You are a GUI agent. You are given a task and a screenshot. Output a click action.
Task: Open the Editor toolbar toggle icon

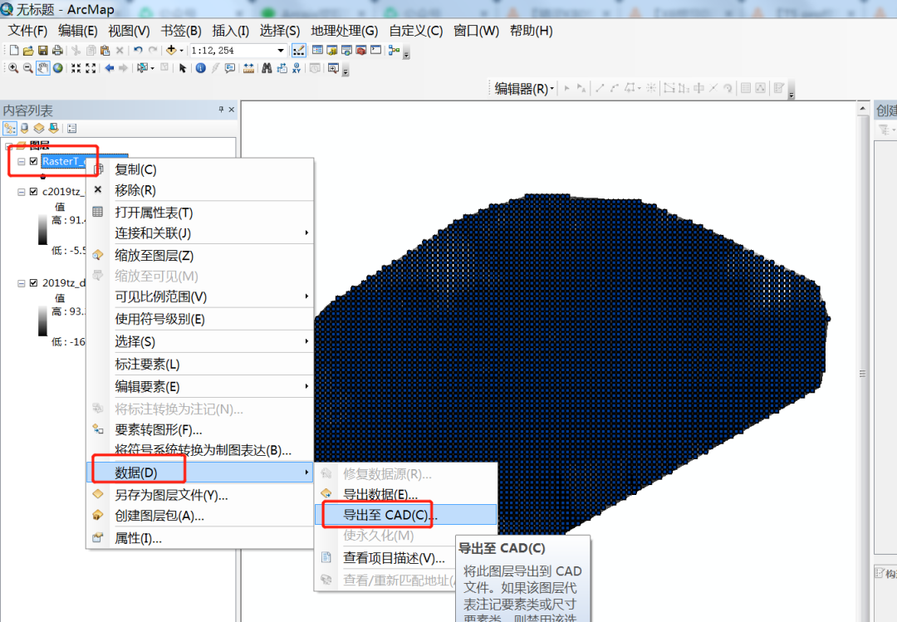click(x=298, y=50)
